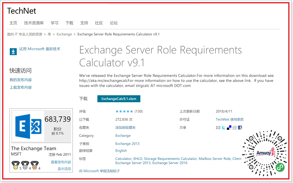Image resolution: width=293 pixels, height=183 pixels.
Task: Select the English translation link
Action: [x=121, y=150]
